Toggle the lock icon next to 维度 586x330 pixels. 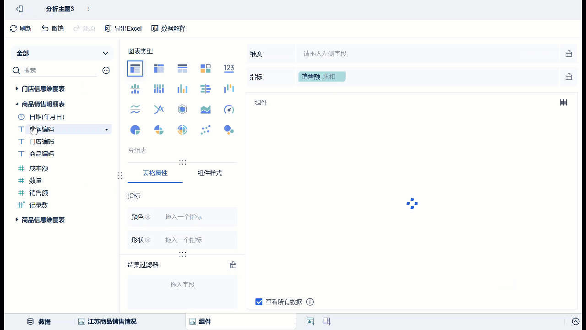pyautogui.click(x=569, y=54)
